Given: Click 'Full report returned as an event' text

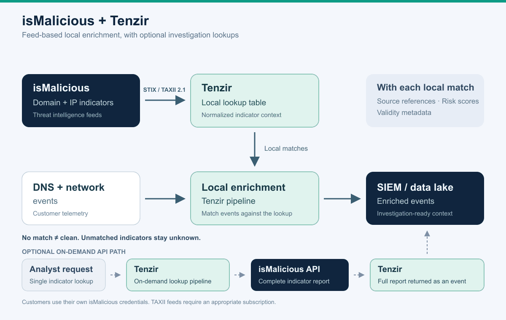Looking at the screenshot, I should [422, 281].
